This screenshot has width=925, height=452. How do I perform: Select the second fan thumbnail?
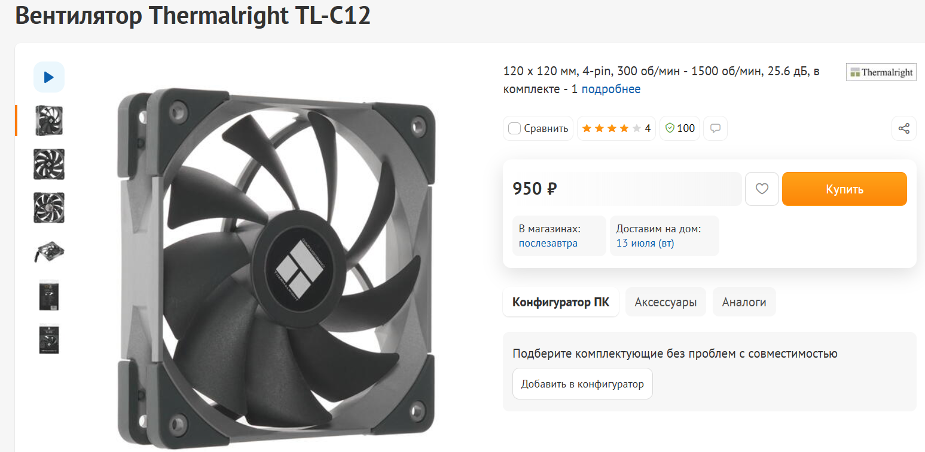(49, 164)
